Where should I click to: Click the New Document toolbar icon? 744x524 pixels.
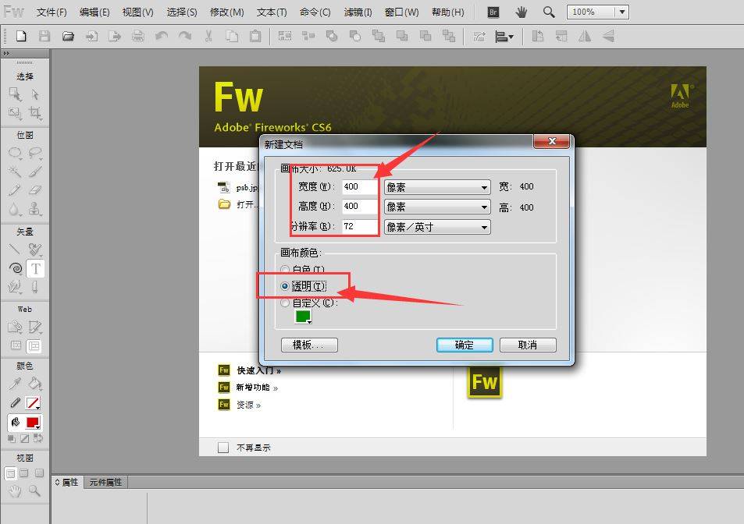(21, 36)
